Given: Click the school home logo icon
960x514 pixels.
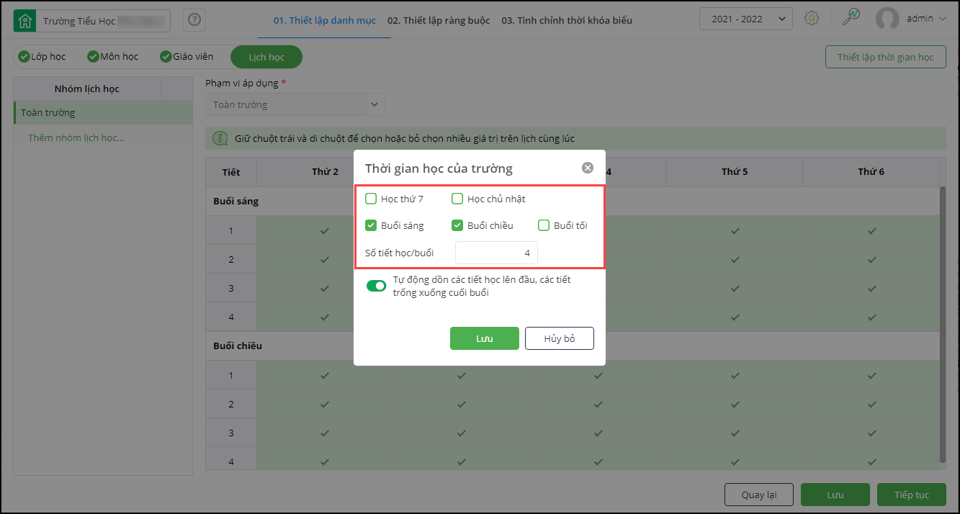Looking at the screenshot, I should [24, 21].
